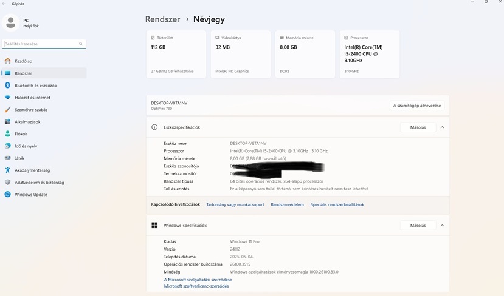Open Hálózat és internet settings
The image size is (504, 296).
coord(44,98)
